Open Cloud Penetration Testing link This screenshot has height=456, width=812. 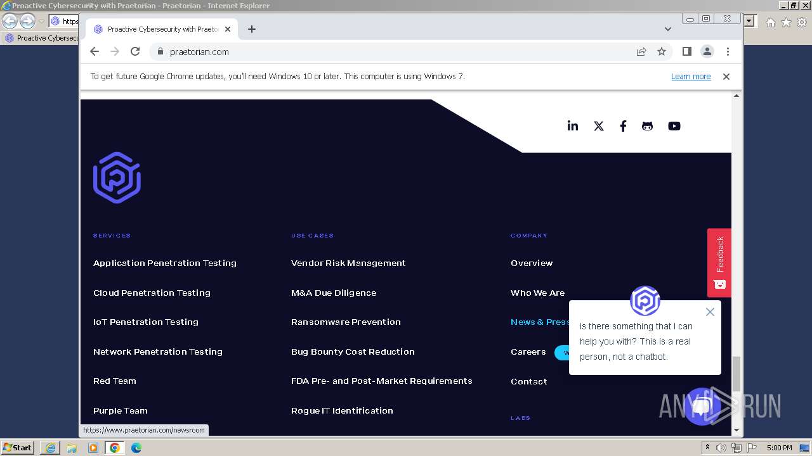click(x=152, y=293)
